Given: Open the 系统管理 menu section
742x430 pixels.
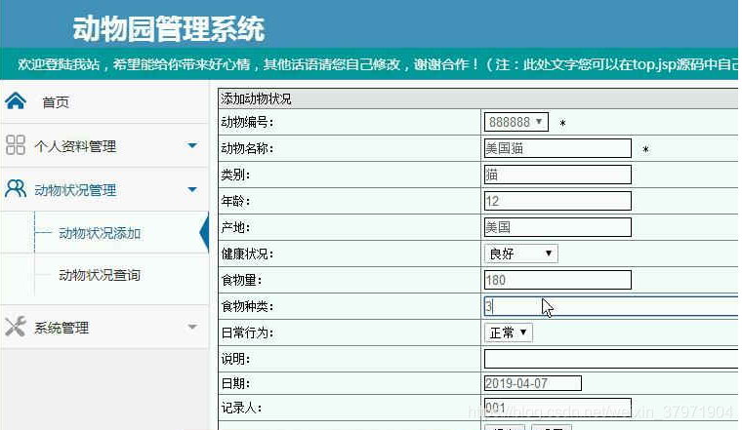Looking at the screenshot, I should [x=62, y=328].
